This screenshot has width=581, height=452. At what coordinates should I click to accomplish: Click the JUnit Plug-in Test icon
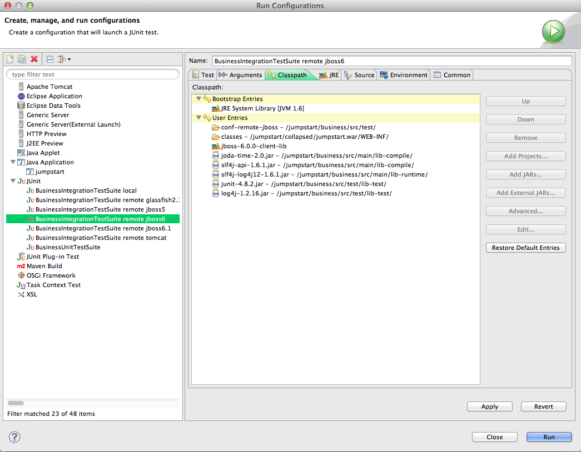[21, 257]
